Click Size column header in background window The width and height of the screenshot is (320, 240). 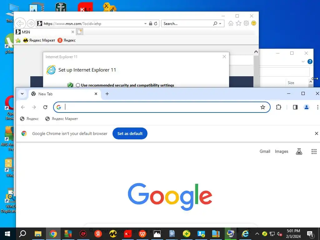tap(291, 83)
